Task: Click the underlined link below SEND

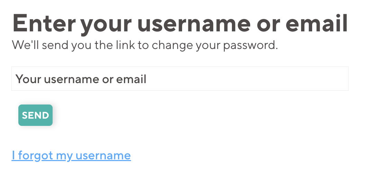Action: coord(71,156)
